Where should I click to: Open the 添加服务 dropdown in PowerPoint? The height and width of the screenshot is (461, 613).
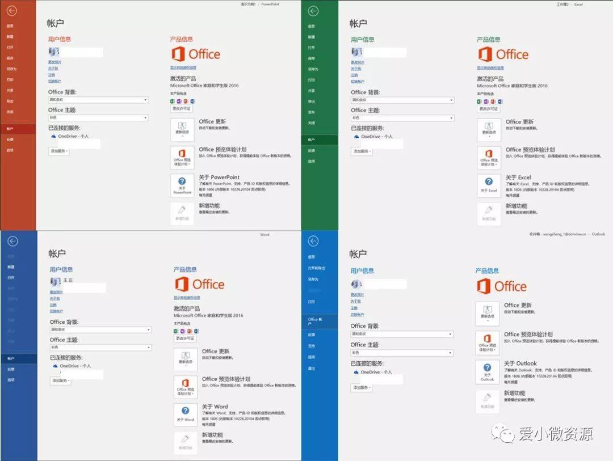[59, 151]
